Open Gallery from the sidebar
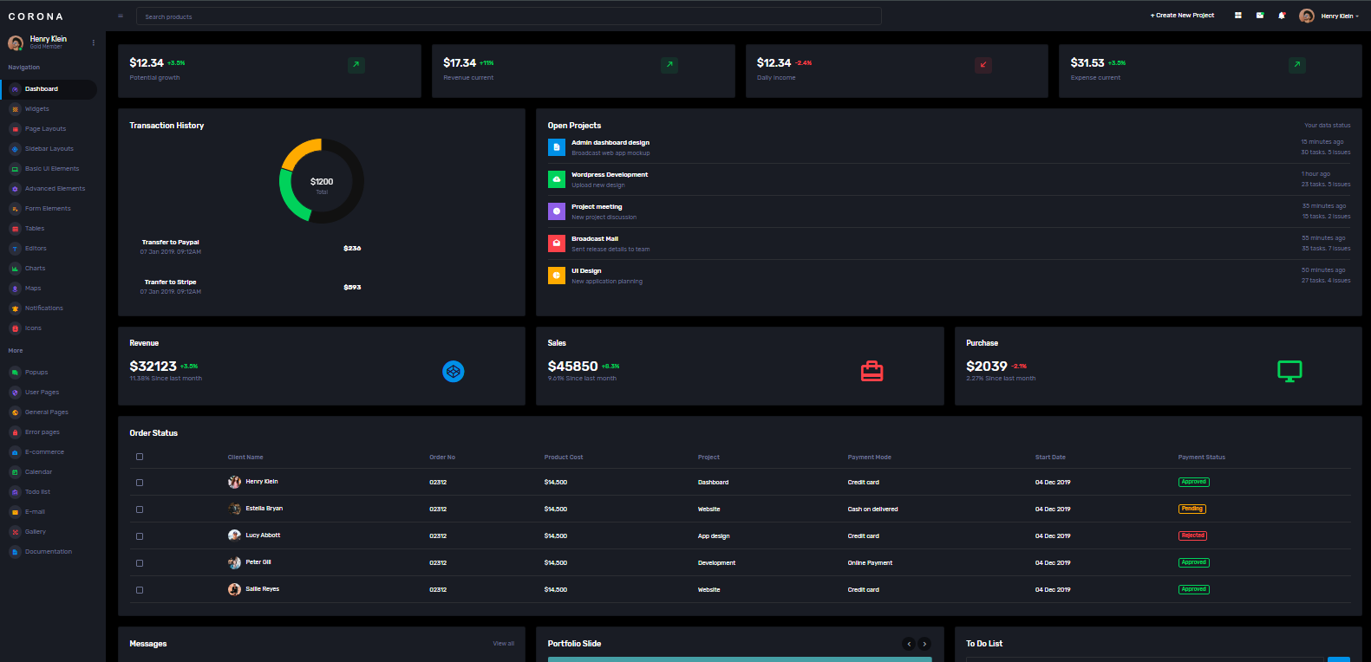The width and height of the screenshot is (1371, 662). [x=49, y=532]
